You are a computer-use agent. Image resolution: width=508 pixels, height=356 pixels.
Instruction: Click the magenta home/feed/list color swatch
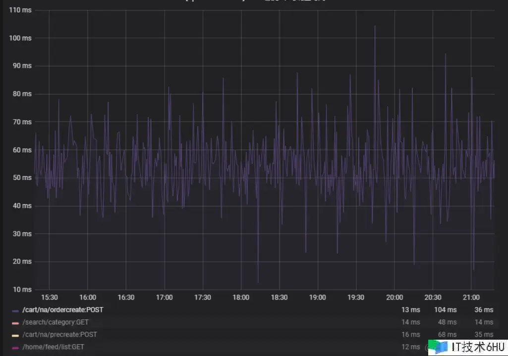(x=15, y=348)
